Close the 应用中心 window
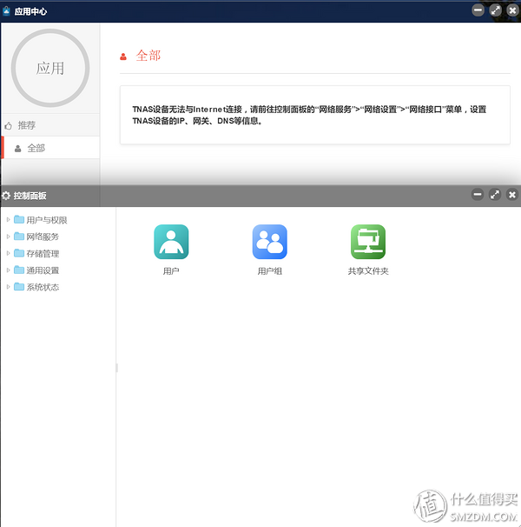521x527 pixels. coord(512,10)
